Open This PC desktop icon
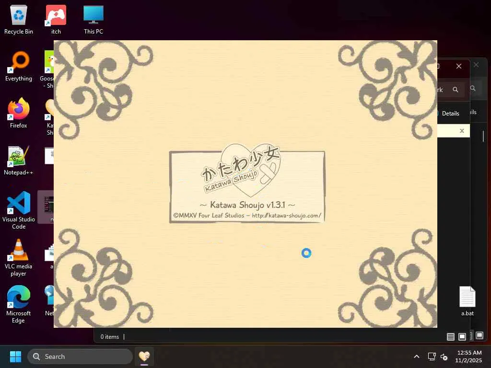Viewport: 491px width, 368px height. (94, 19)
